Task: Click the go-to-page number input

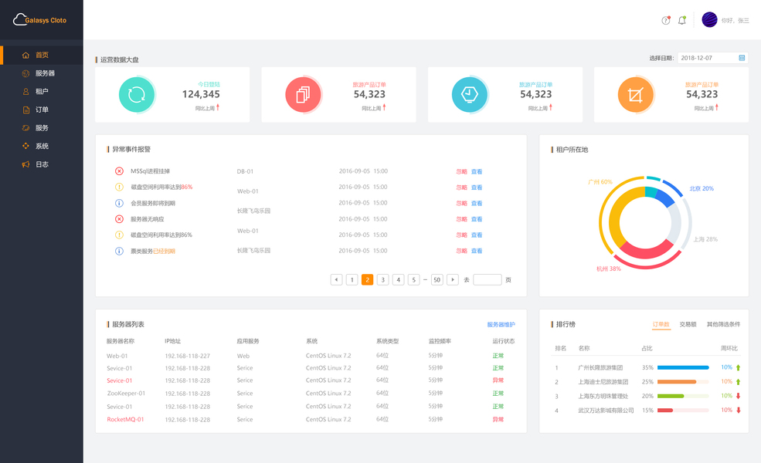Action: click(x=488, y=280)
